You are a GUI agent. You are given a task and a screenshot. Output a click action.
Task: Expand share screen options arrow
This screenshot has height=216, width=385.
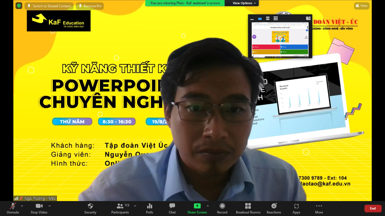[208, 206]
